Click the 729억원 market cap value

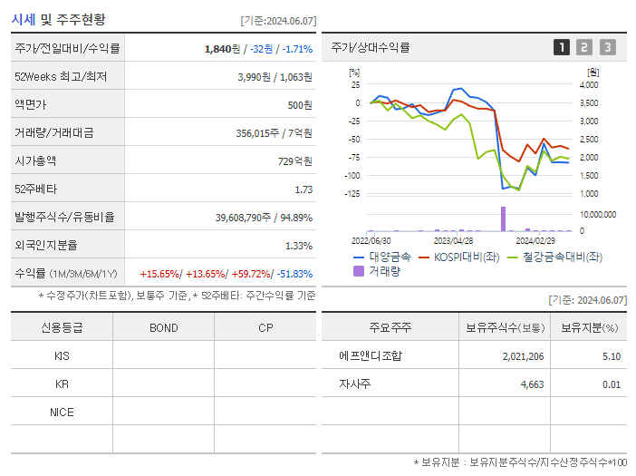[295, 161]
